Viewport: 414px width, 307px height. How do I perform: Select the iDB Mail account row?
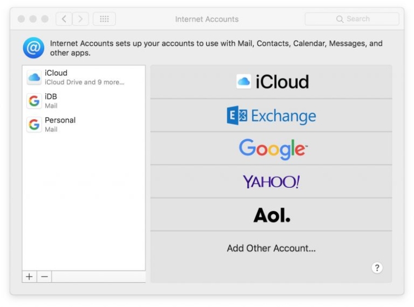pyautogui.click(x=83, y=101)
